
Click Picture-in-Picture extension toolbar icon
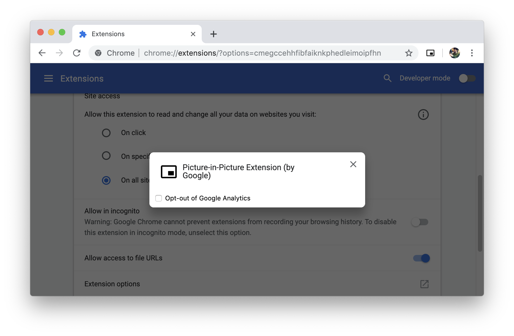(x=430, y=53)
